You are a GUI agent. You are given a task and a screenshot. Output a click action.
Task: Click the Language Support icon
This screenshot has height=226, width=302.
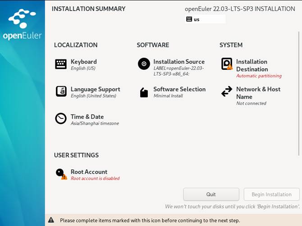pyautogui.click(x=61, y=91)
